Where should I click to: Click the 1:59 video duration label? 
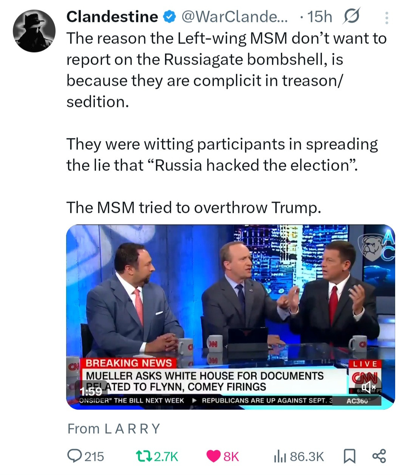91,391
